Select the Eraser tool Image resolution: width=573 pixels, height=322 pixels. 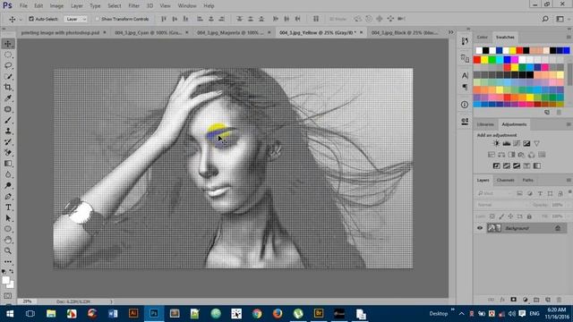(8, 153)
